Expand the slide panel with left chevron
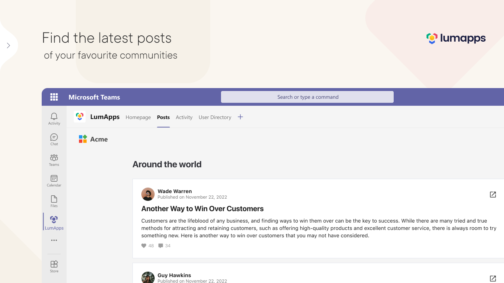Screen dimensions: 504x283 tap(8, 45)
